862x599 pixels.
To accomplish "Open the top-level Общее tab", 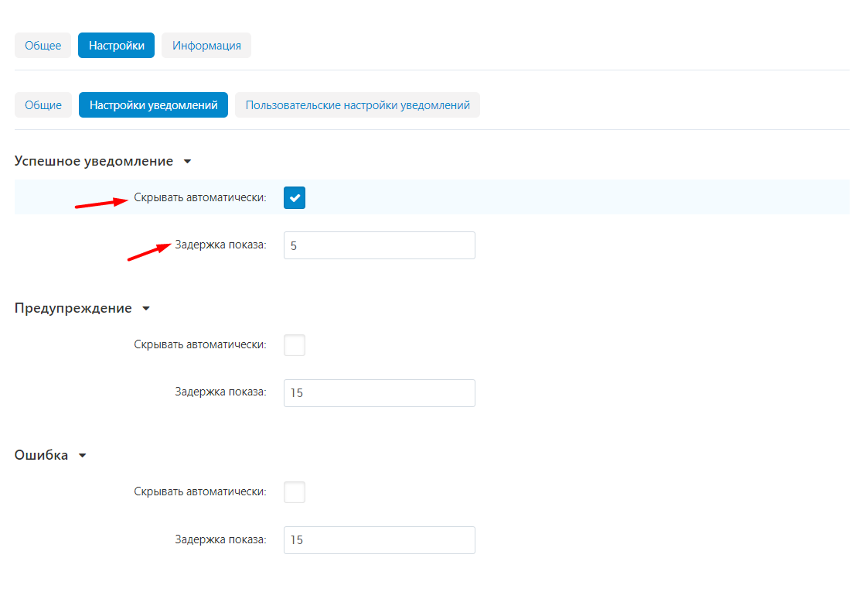I will 43,46.
